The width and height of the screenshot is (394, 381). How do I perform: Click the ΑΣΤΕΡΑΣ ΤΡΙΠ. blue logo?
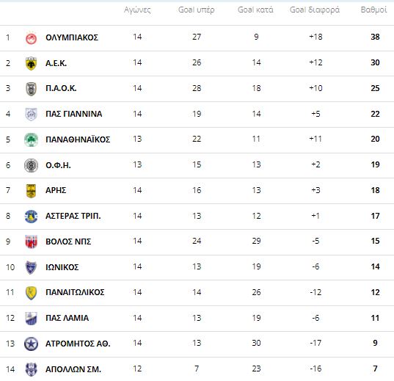[x=31, y=217]
